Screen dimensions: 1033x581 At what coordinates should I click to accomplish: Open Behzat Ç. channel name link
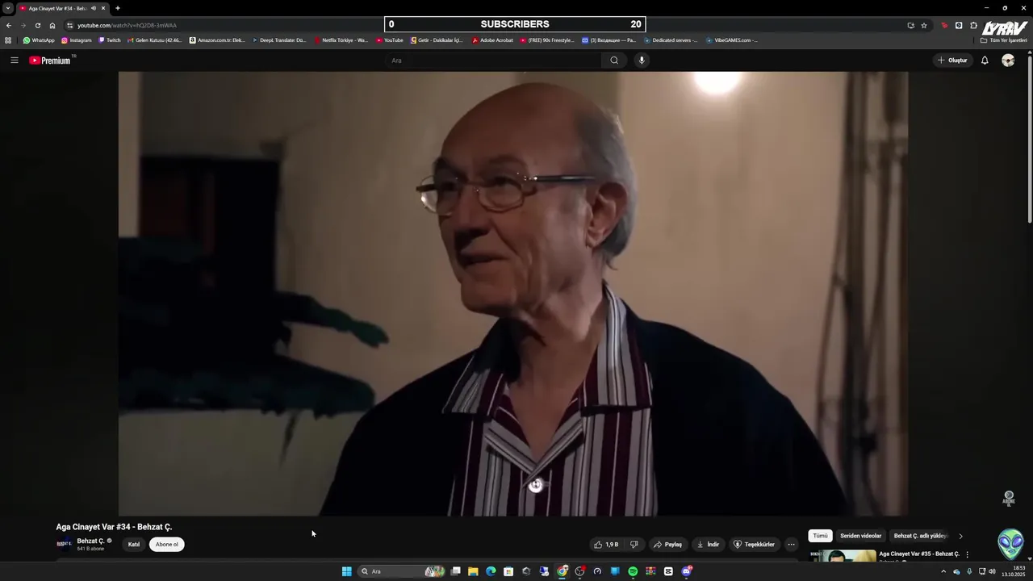(90, 541)
